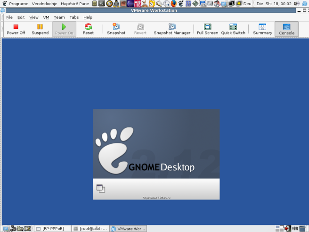The image size is (309, 232).
Task: Launch the terminal from the top panel
Action: click(102, 3)
